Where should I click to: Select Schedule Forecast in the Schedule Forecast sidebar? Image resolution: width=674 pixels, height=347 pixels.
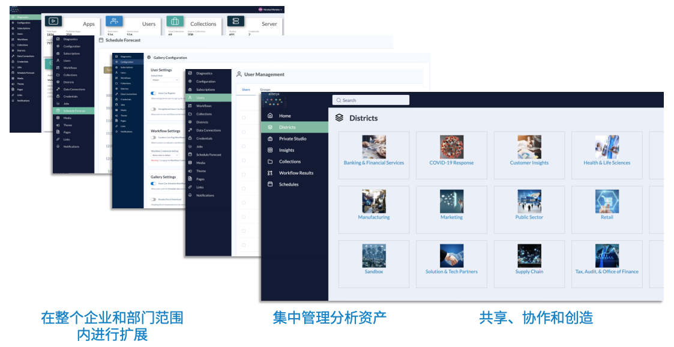click(73, 111)
